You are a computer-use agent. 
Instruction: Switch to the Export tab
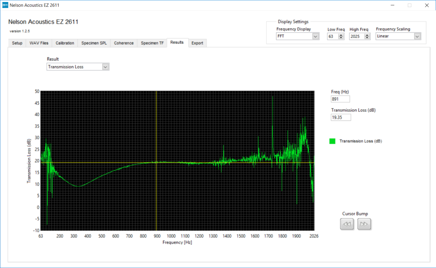(197, 43)
